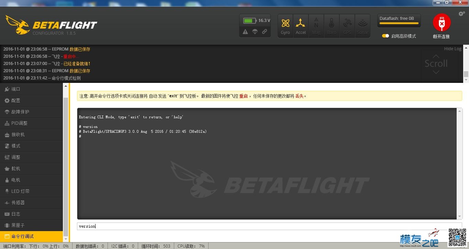
Task: Open the 接收机 receiver tab
Action: click(32, 134)
